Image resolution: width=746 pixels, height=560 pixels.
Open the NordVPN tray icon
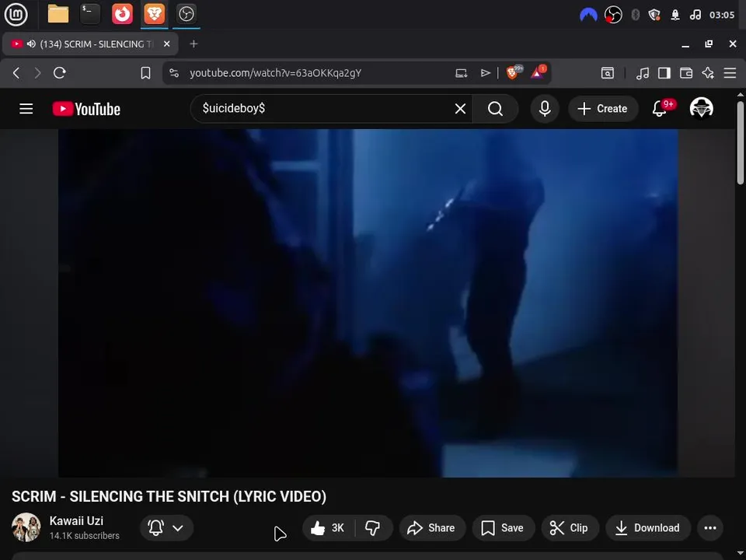(x=588, y=16)
